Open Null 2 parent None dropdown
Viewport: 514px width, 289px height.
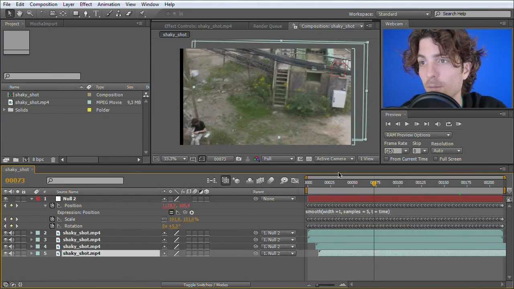point(278,199)
